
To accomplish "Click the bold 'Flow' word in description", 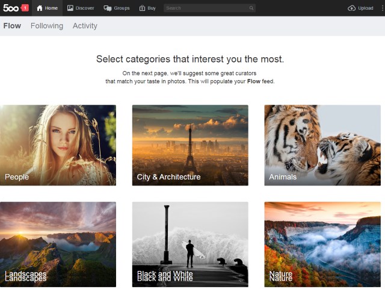I will coord(254,81).
